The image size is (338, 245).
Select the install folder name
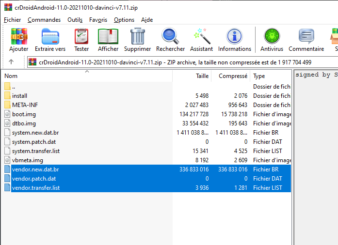click(x=19, y=96)
